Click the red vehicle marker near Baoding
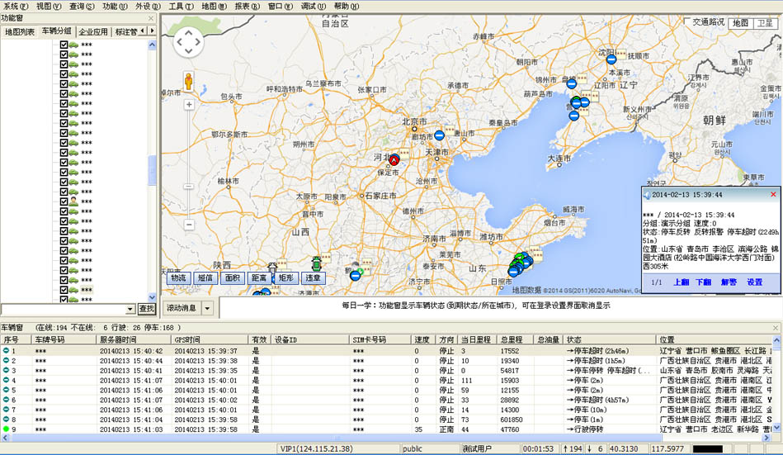783x455 pixels. (x=394, y=159)
